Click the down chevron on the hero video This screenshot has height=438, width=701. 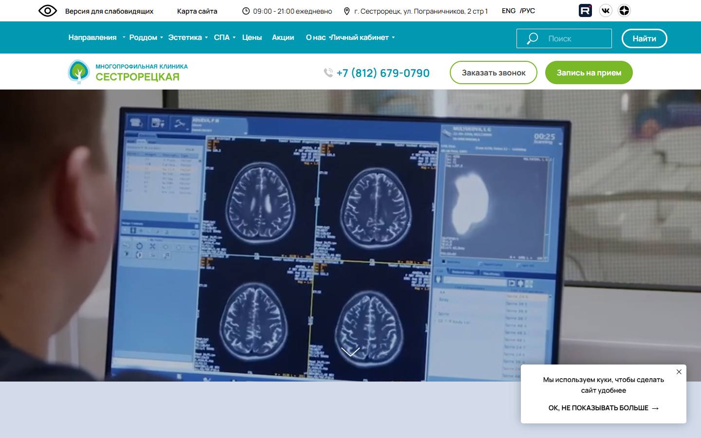(350, 351)
